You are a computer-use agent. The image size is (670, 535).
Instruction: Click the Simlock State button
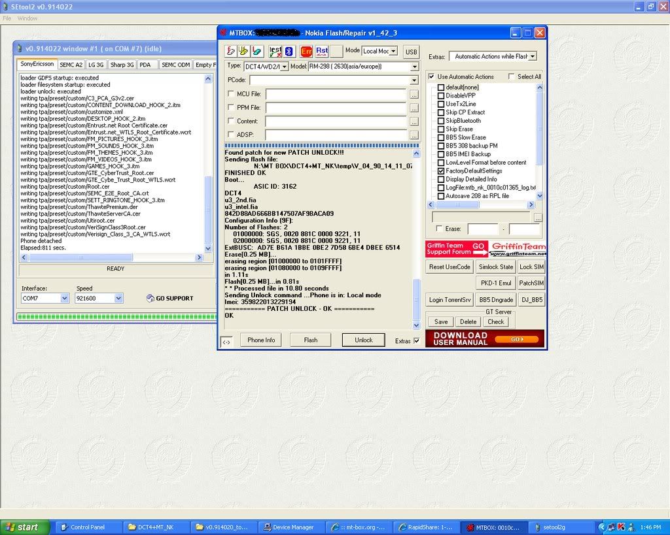point(496,267)
